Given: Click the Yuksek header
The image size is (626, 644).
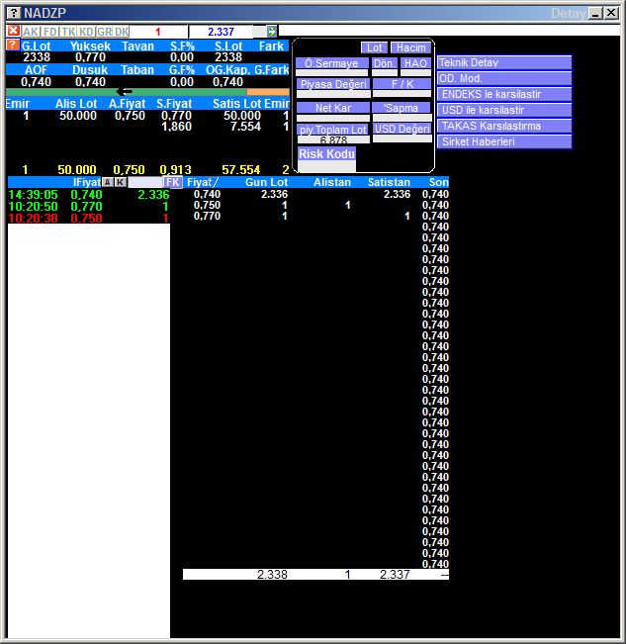Looking at the screenshot, I should point(90,46).
